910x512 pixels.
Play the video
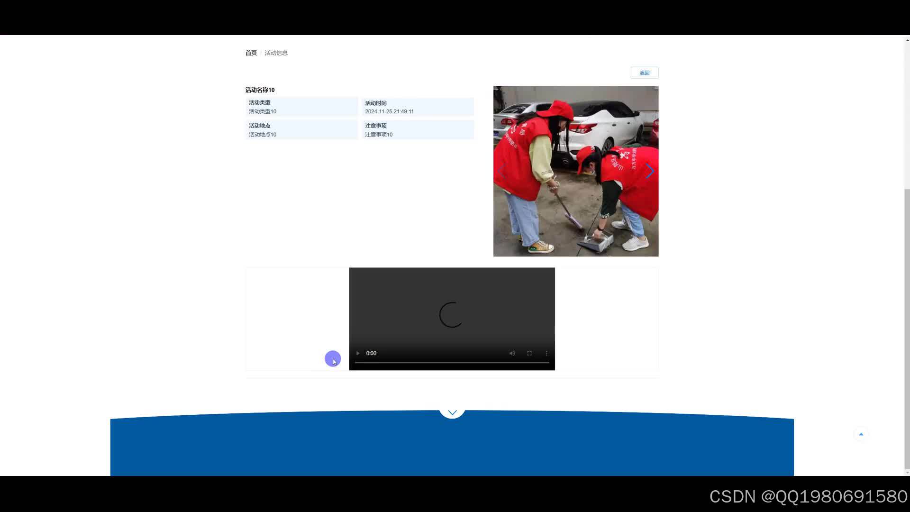pos(358,353)
